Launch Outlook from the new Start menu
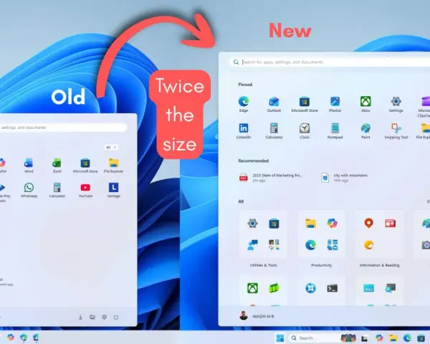Viewport: 430px width, 344px height. [x=274, y=104]
